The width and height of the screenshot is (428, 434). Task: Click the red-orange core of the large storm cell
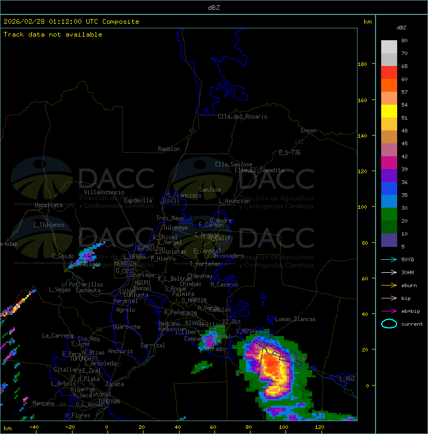(x=271, y=364)
